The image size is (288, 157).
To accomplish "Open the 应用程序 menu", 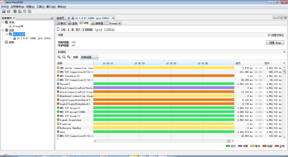I will coord(17,7).
